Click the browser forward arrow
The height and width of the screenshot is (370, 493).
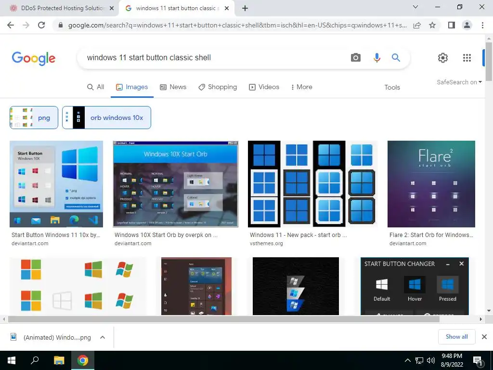tap(26, 25)
